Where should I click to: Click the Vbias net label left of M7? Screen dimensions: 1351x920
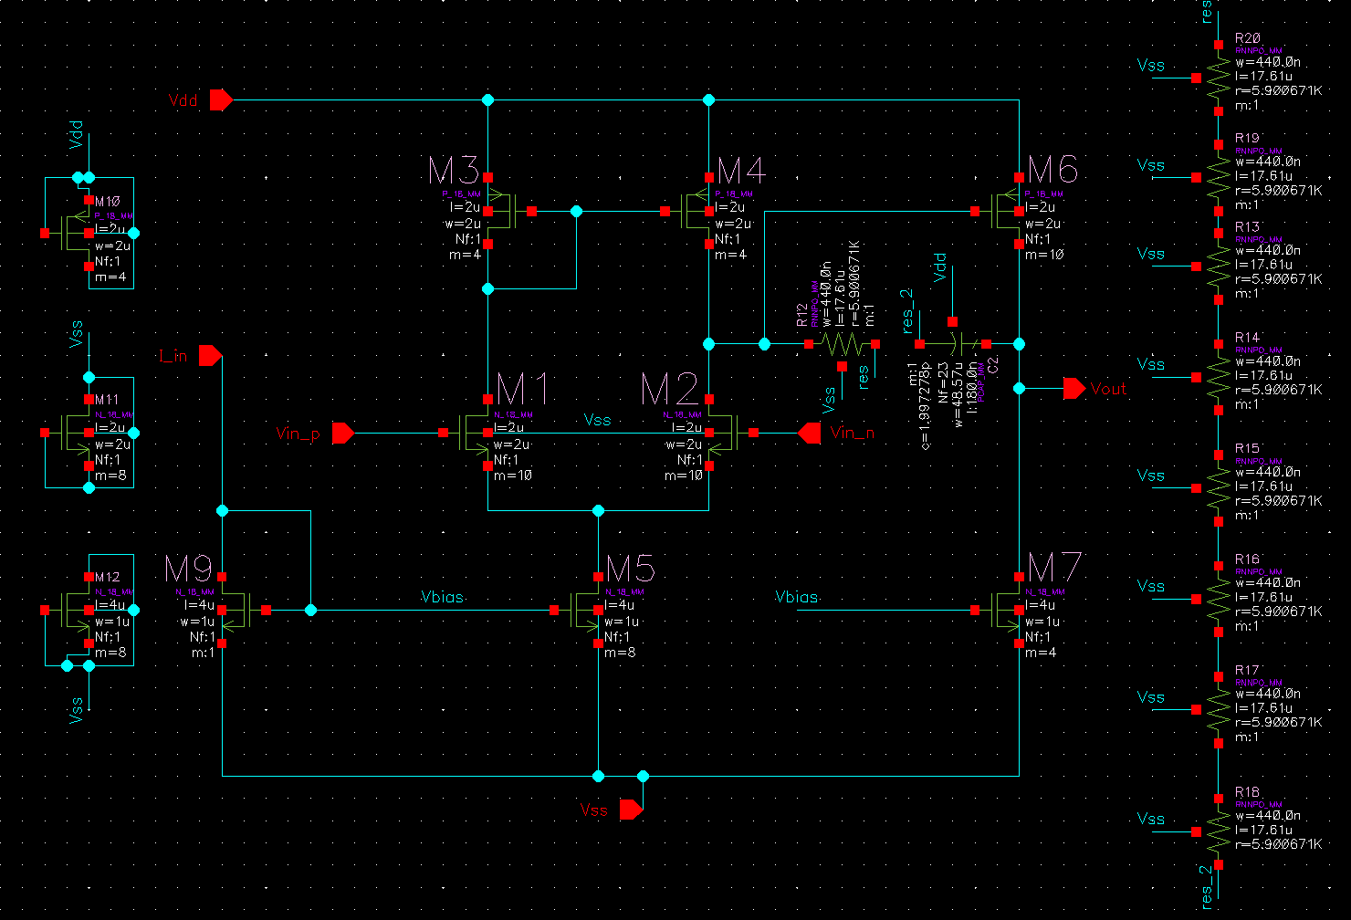(x=797, y=597)
